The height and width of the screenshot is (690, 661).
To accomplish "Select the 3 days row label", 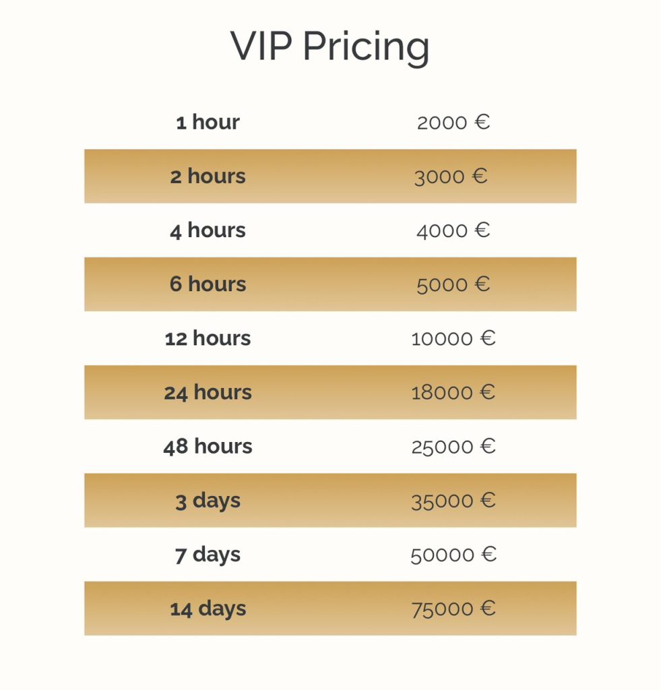I will (208, 501).
